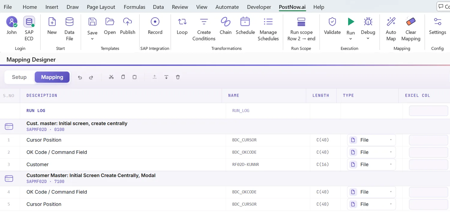This screenshot has width=450, height=212.
Task: Click the Save template icon
Action: [92, 22]
